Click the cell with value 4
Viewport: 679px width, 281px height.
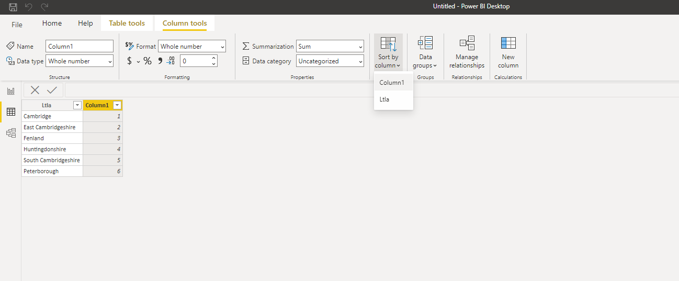click(103, 149)
